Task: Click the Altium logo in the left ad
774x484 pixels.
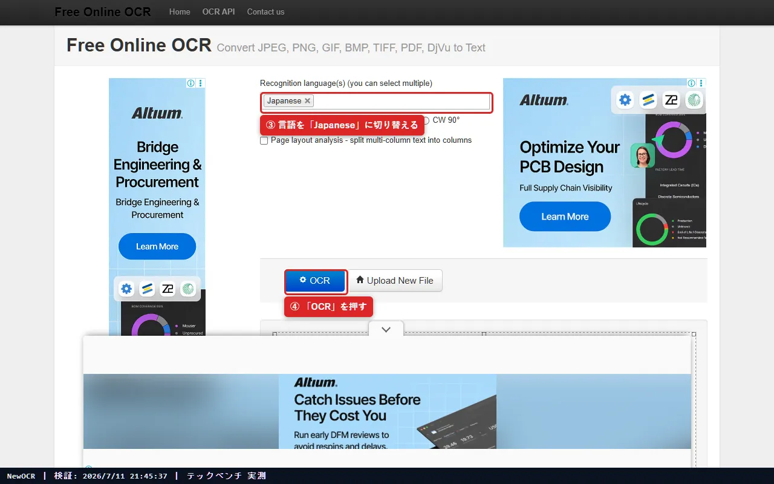Action: tap(157, 113)
